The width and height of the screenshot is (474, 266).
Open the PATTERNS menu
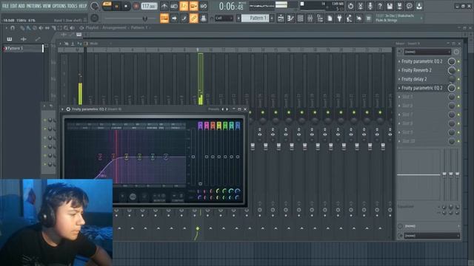pyautogui.click(x=33, y=6)
